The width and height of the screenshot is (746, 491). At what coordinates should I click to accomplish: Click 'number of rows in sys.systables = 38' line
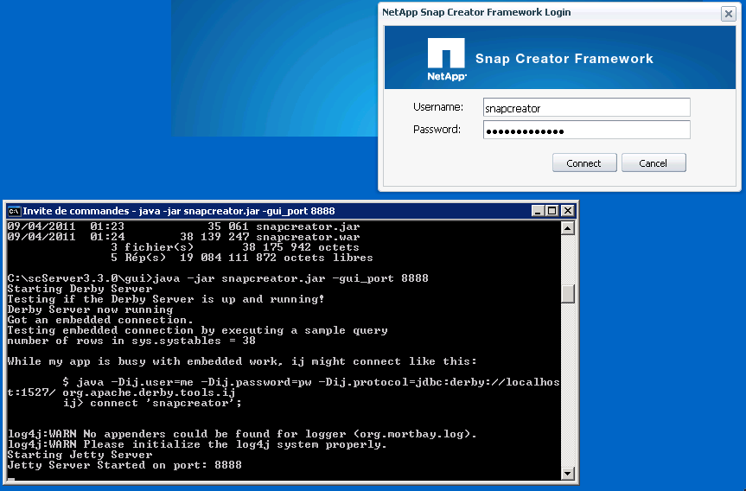131,341
